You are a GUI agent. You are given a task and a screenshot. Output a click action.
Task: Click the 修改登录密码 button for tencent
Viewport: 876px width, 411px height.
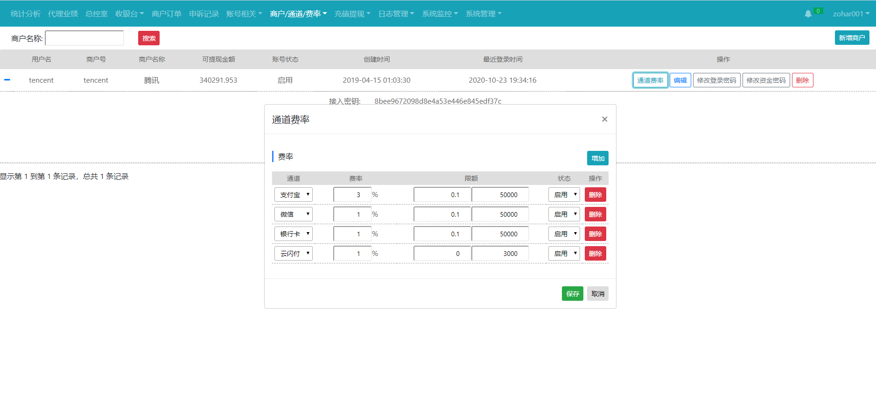click(716, 80)
